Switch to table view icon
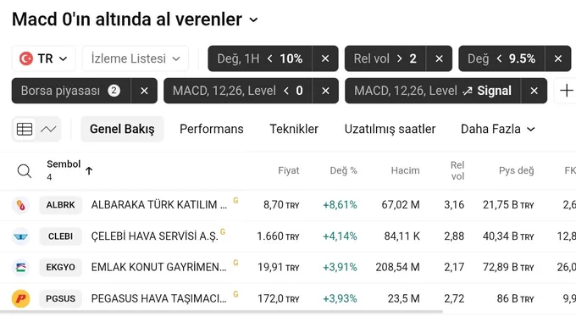The width and height of the screenshot is (576, 322). pos(25,129)
